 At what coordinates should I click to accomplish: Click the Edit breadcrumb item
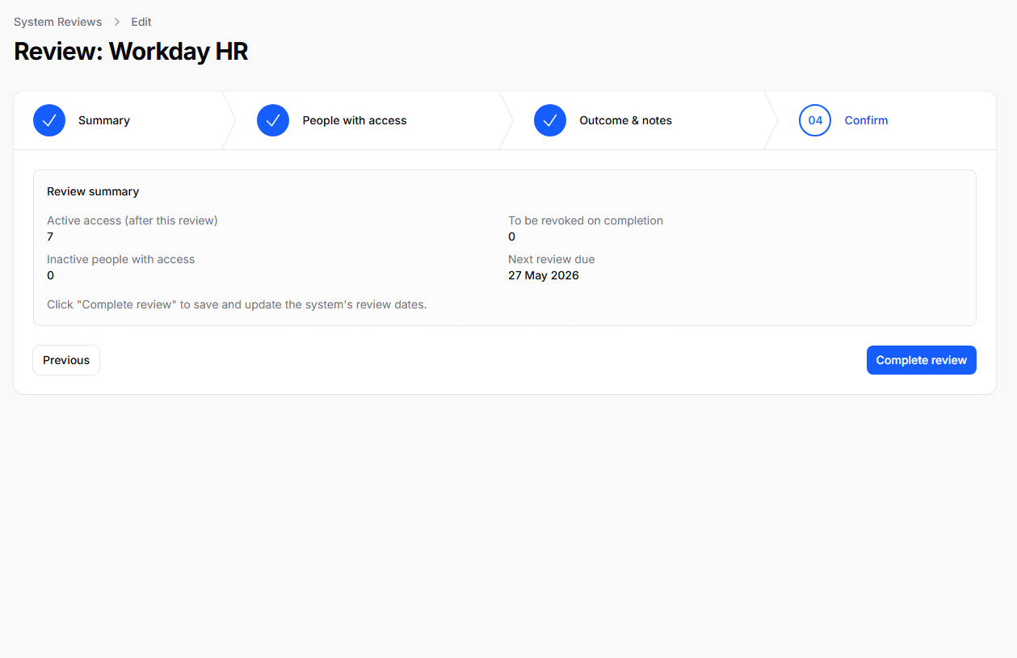[141, 22]
